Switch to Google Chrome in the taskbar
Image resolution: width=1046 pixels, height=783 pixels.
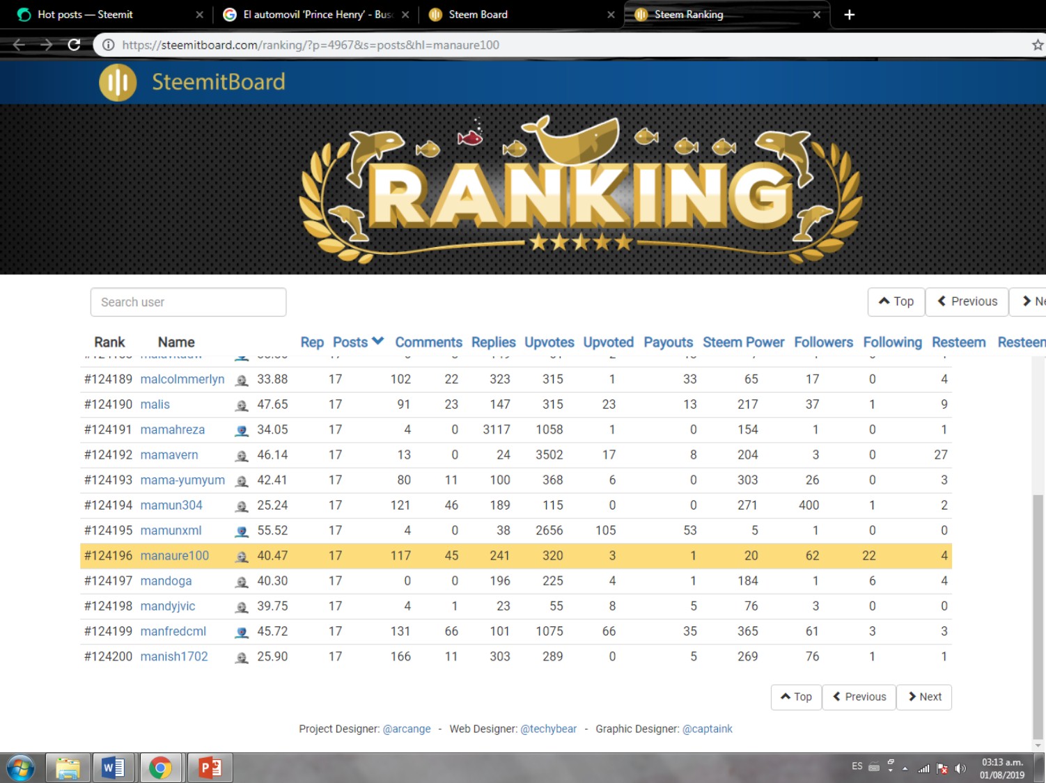coord(160,768)
